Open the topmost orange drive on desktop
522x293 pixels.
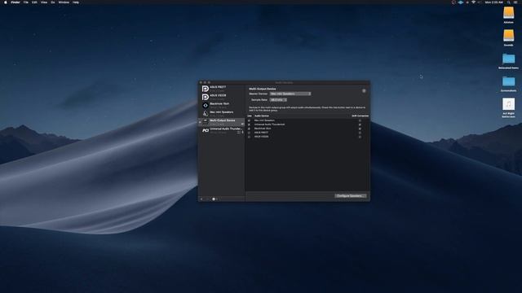[x=508, y=13]
